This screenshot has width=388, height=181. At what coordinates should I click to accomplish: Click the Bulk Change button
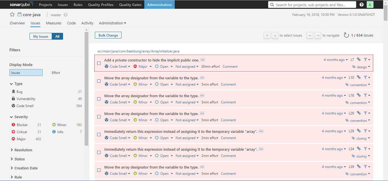click(108, 35)
